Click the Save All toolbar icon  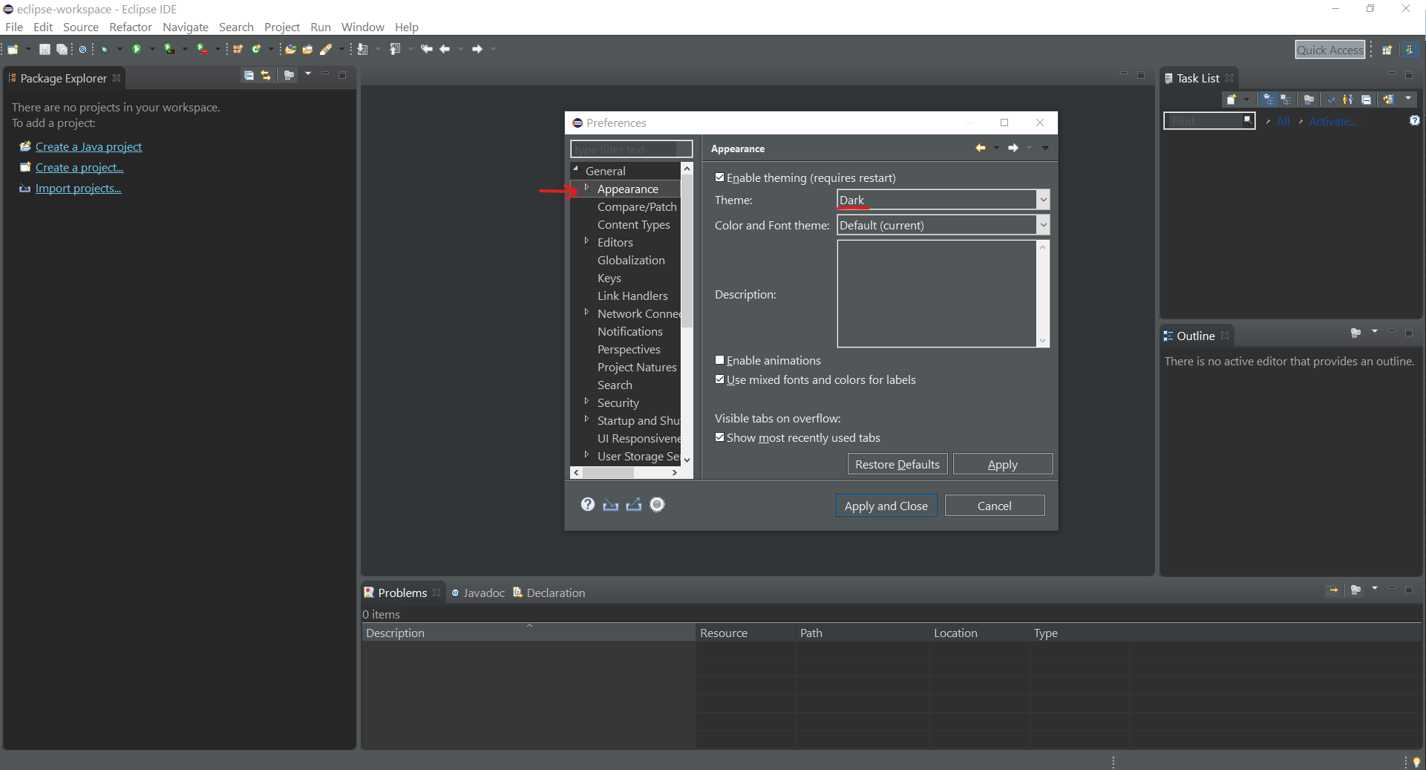(x=62, y=49)
